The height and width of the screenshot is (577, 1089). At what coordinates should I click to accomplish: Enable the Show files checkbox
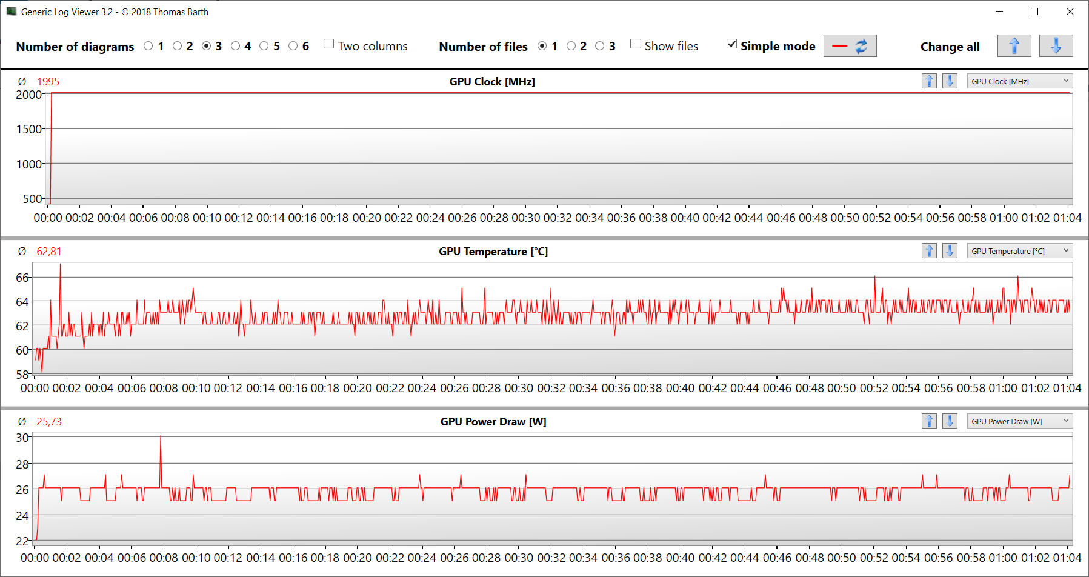[x=636, y=44]
